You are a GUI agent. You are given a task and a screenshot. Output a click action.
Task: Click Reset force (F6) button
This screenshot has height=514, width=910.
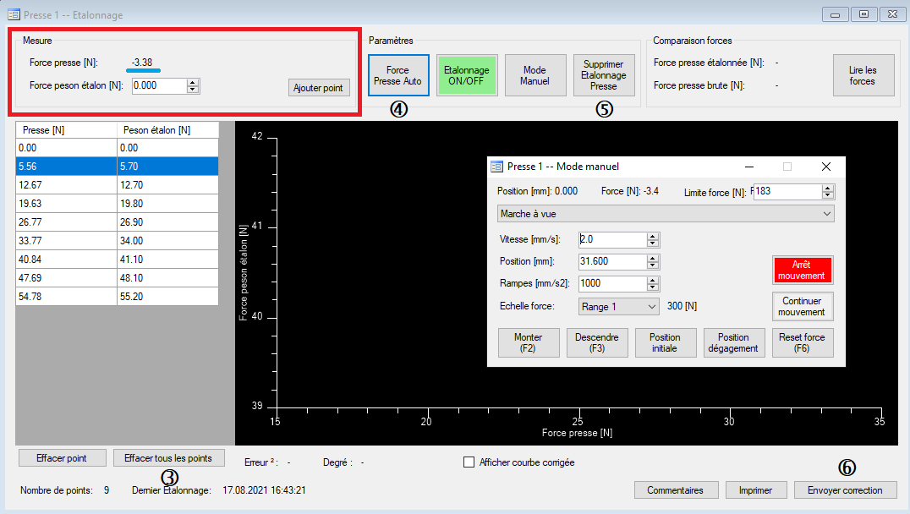click(803, 343)
